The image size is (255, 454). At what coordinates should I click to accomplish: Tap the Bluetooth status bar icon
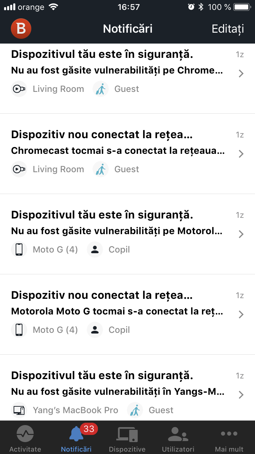pos(201,7)
